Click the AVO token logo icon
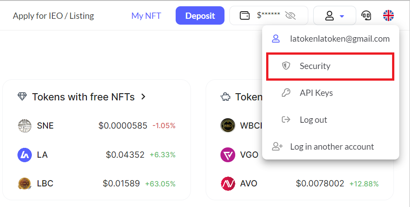Viewport: 410px width, 207px height. coord(228,184)
